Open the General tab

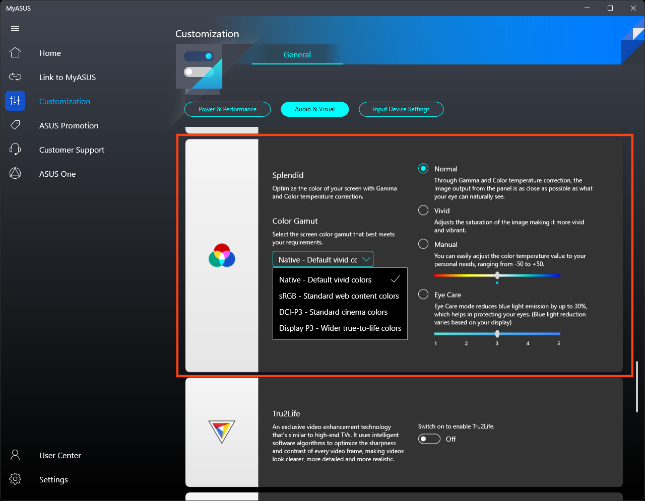pyautogui.click(x=297, y=54)
